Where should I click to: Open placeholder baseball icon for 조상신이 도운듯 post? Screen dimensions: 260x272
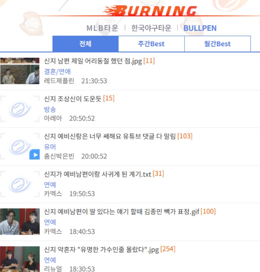(20, 109)
